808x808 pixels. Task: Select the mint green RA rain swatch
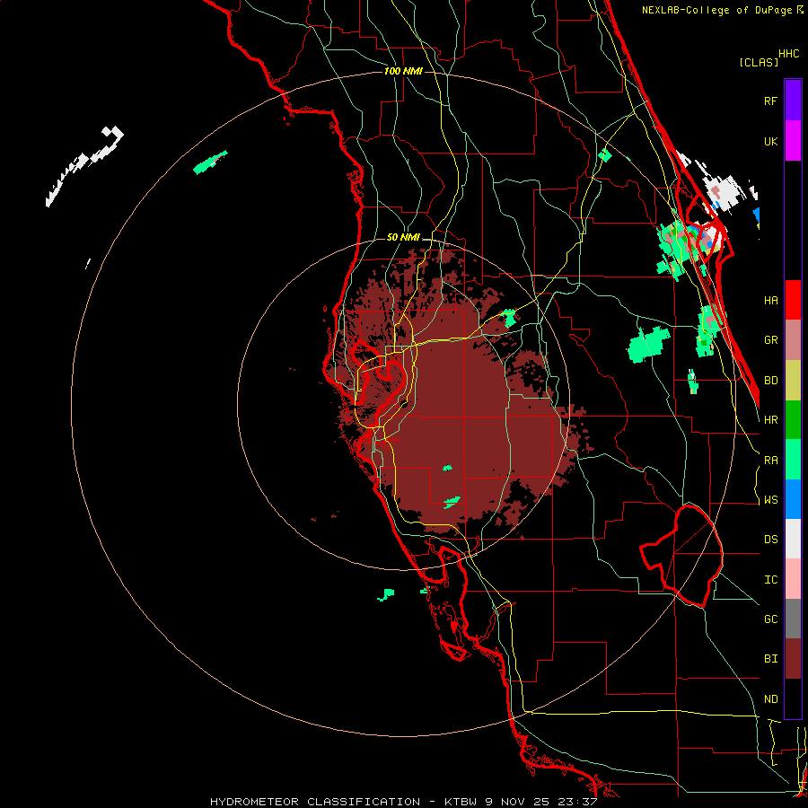coord(793,460)
